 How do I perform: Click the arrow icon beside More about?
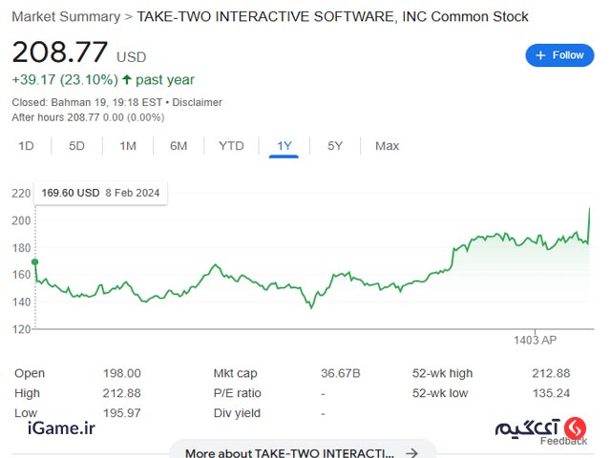411,452
